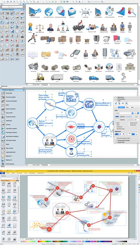This screenshot has width=140, height=248.
Task: Select bottom vertical text alignment button
Action: click(137, 134)
